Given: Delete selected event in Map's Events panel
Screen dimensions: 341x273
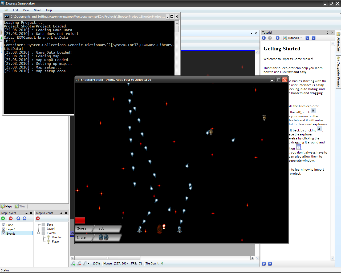Looking at the screenshot, I should coord(38,218).
